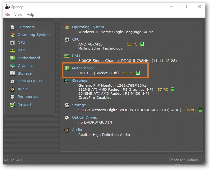Click the Audio speaker icon in sidebar
The height and width of the screenshot is (170, 211).
(x=12, y=89)
